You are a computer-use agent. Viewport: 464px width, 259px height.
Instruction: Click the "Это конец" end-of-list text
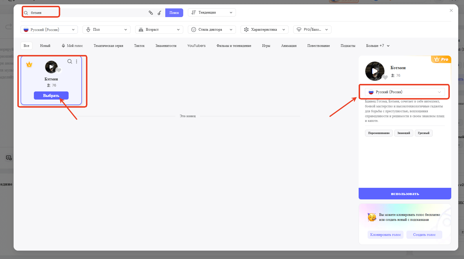pos(188,116)
